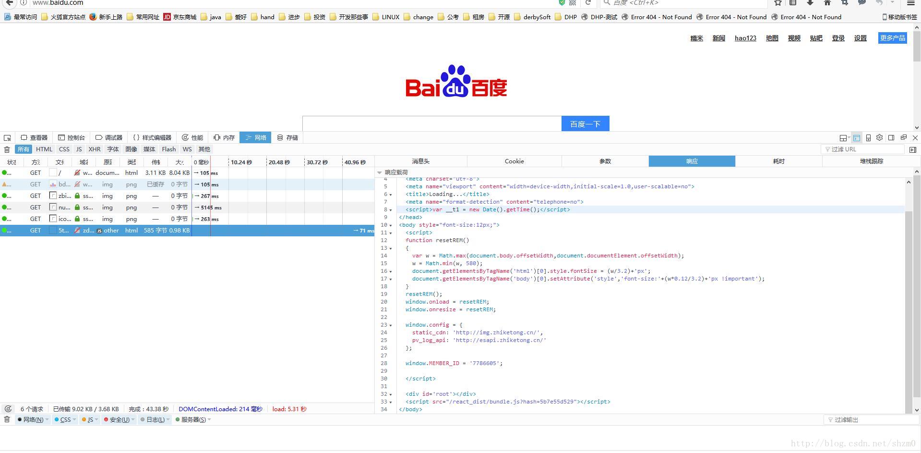Toggle the Flash request filter
Viewport: 921px width, 453px height.
tap(169, 149)
